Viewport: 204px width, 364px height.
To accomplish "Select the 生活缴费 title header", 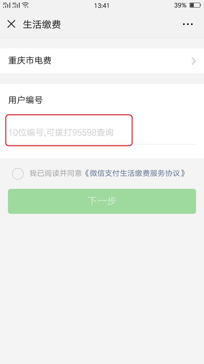I will [x=42, y=24].
